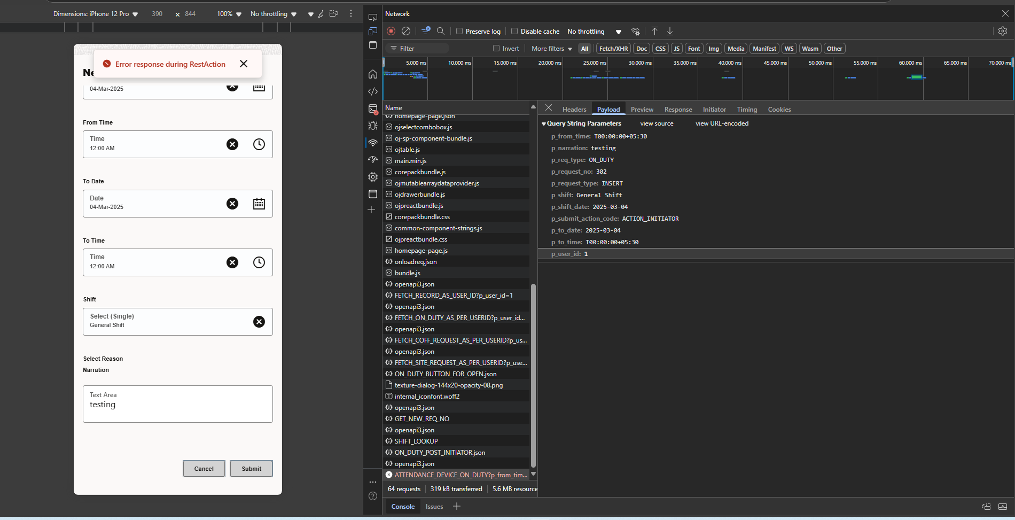Open the network search magnifier
The width and height of the screenshot is (1015, 520).
click(x=441, y=31)
